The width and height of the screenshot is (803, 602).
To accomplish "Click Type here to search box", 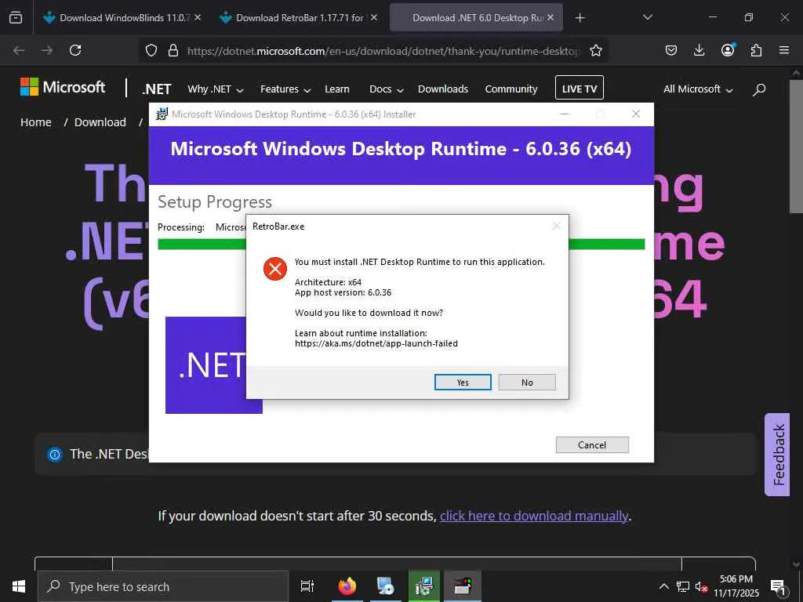I will (x=163, y=586).
